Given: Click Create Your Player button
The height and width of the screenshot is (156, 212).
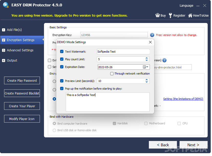Looking at the screenshot, I should pos(22,106).
